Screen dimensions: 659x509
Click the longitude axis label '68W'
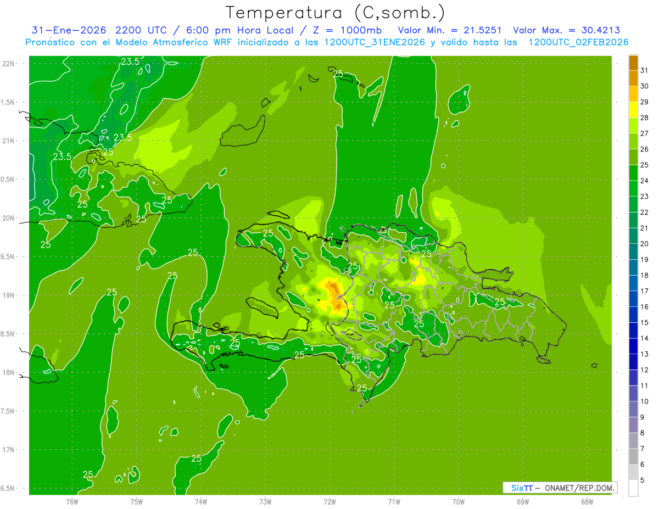[x=587, y=501]
